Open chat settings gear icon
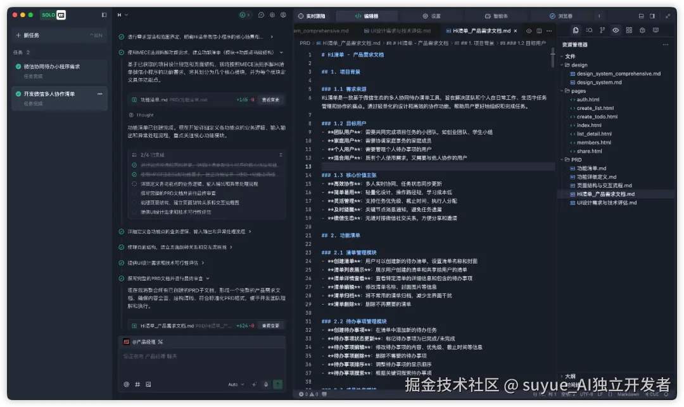The width and height of the screenshot is (684, 407). (272, 15)
